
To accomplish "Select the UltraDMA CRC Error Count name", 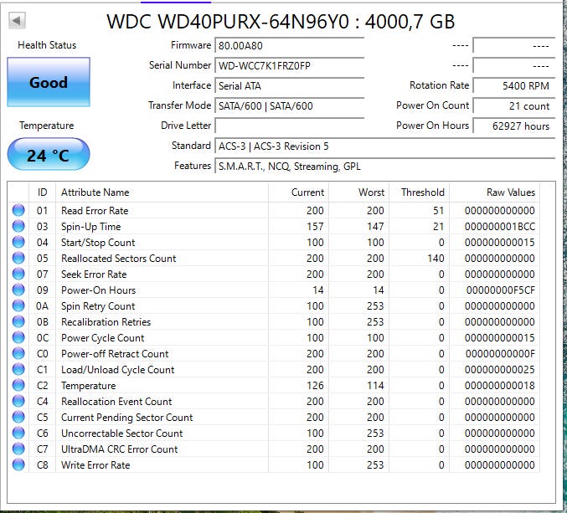I will 119,449.
